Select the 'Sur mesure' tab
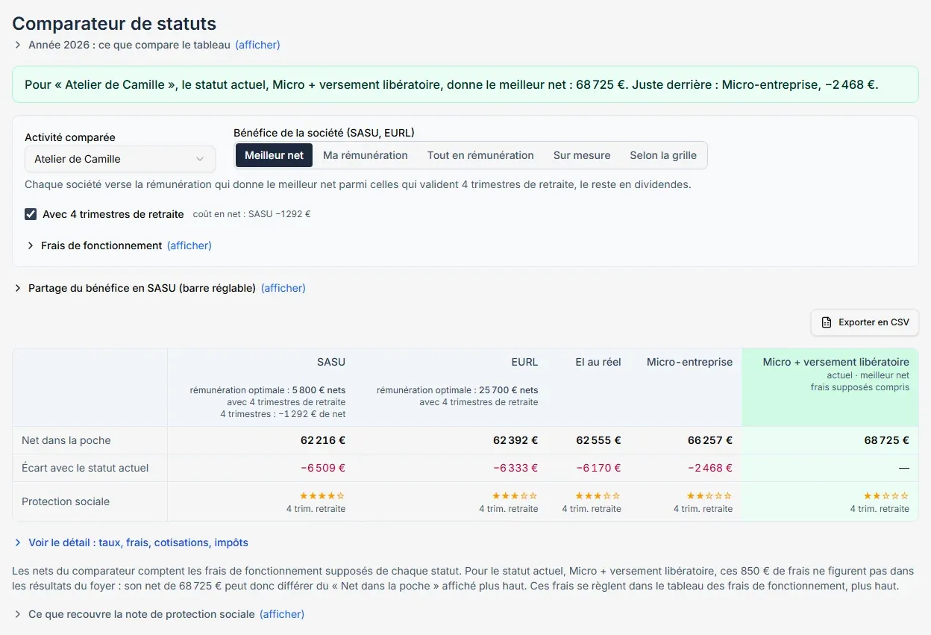 pyautogui.click(x=582, y=155)
